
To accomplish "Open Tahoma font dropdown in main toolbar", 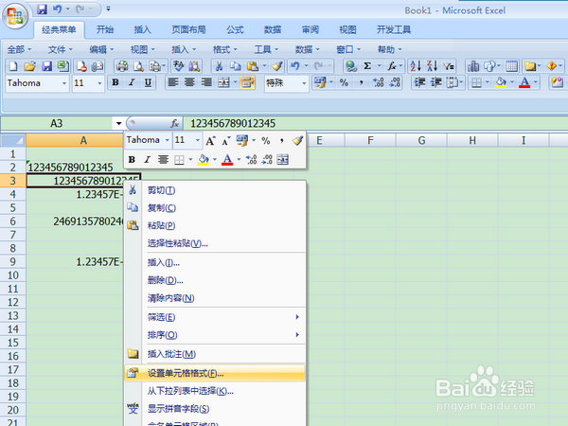I will pos(64,83).
